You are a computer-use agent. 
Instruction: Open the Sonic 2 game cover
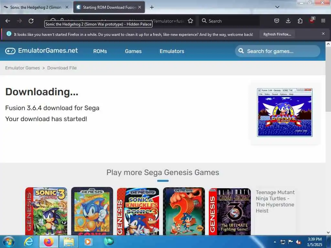tap(184, 211)
